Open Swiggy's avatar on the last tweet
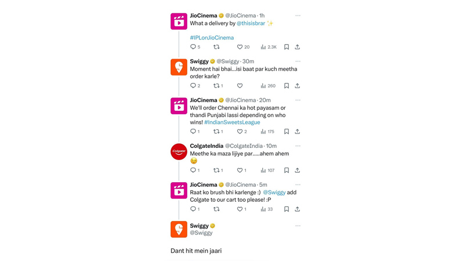The width and height of the screenshot is (465, 261). [x=178, y=229]
